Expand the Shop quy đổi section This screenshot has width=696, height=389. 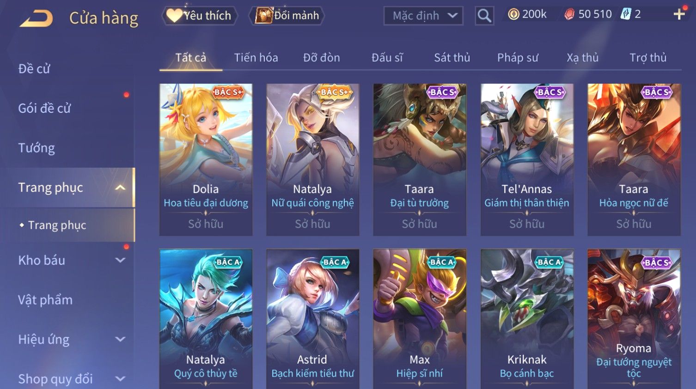120,379
